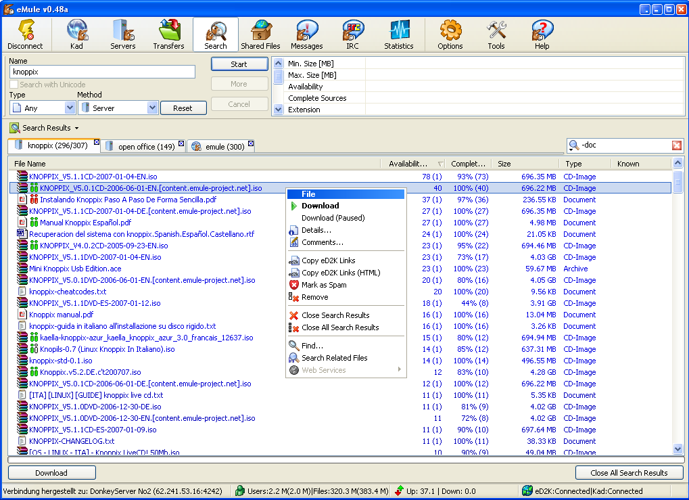Image resolution: width=689 pixels, height=500 pixels.
Task: Open the Transfers window
Action: (168, 34)
